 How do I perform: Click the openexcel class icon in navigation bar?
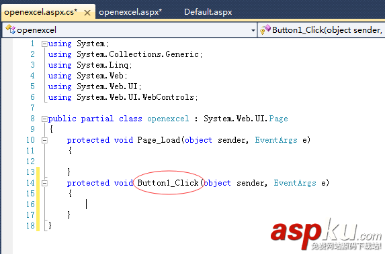[x=11, y=29]
